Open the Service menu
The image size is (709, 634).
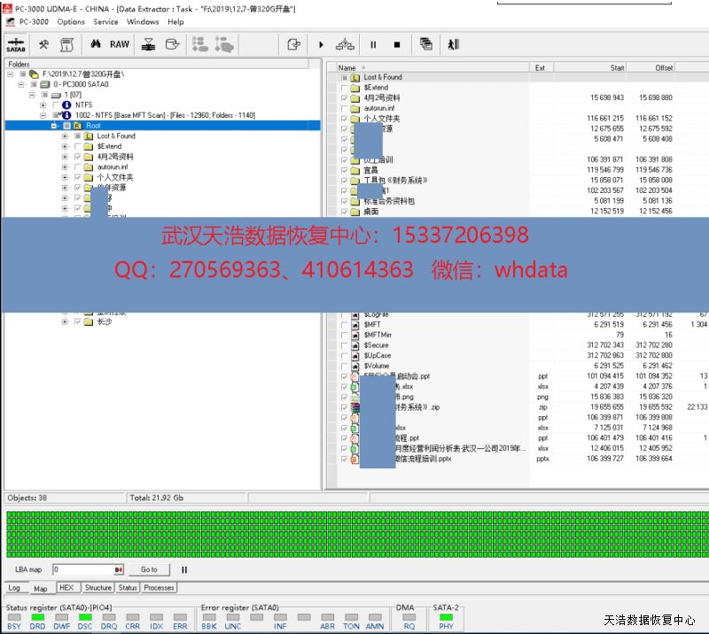click(105, 21)
